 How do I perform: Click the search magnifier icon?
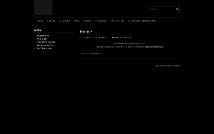click(177, 9)
